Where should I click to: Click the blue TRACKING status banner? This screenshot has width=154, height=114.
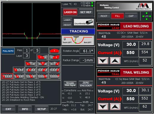(78, 31)
